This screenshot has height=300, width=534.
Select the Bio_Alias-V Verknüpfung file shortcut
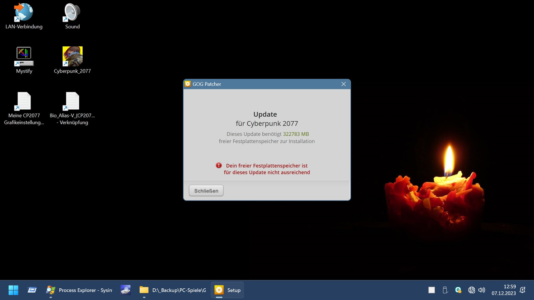[x=72, y=109]
